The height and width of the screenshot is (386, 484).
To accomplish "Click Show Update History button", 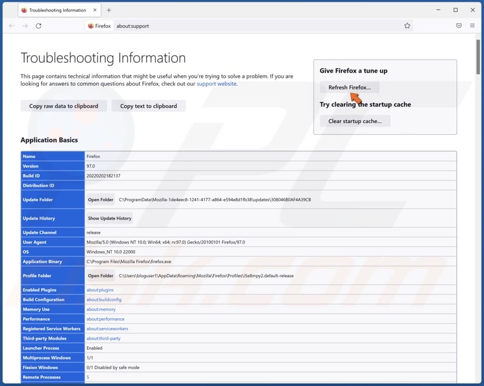I will pos(110,218).
